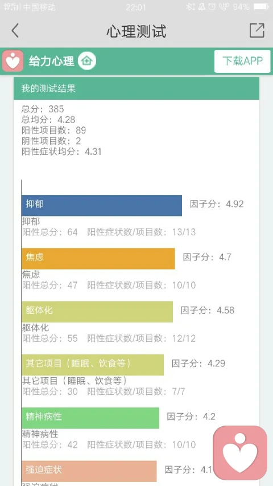Click the 下载APP button
The height and width of the screenshot is (486, 273).
[x=242, y=62]
